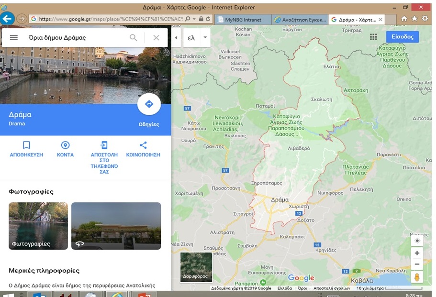Screen dimensions: 436x297
Task: Click the Σιταγροί map label
Action: pos(243,214)
